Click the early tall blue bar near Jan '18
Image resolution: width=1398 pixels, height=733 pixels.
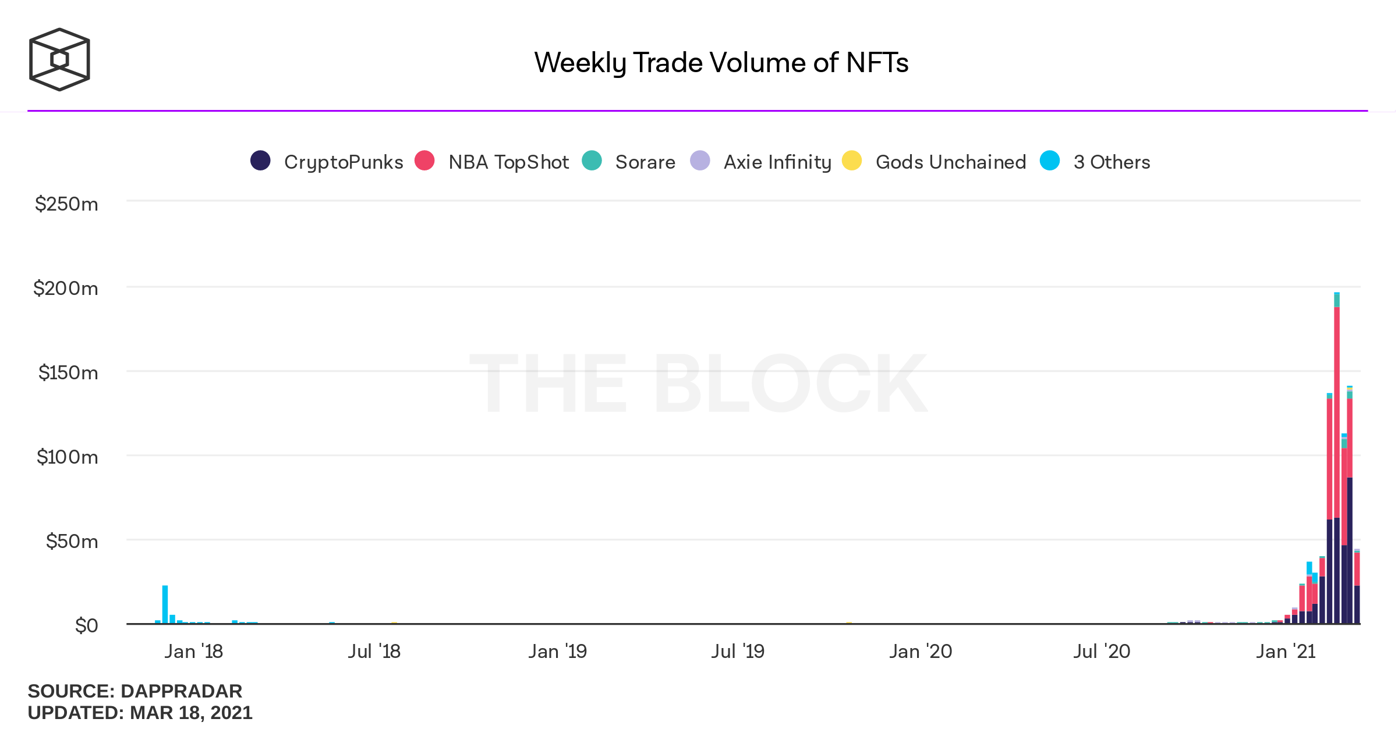pyautogui.click(x=165, y=604)
